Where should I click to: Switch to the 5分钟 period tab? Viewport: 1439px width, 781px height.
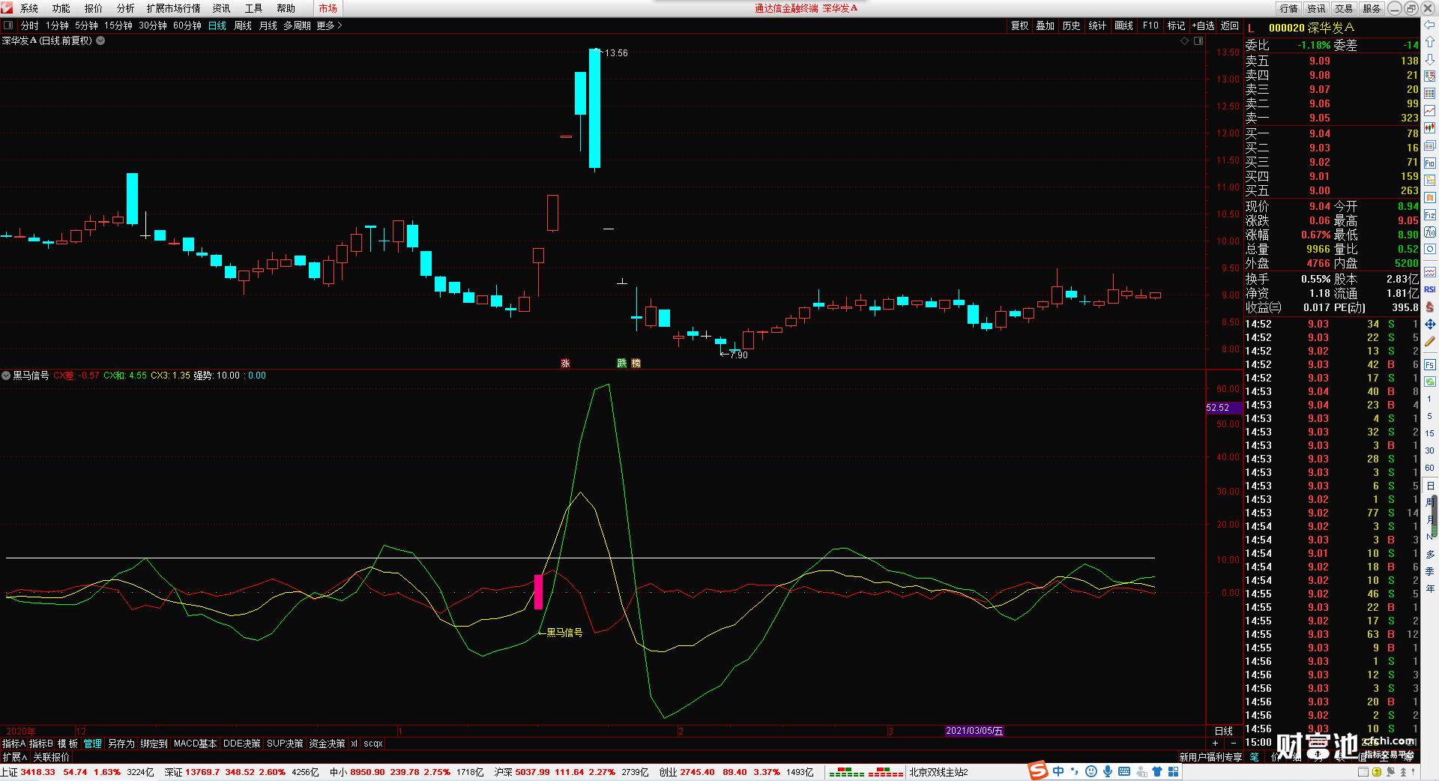pos(86,25)
